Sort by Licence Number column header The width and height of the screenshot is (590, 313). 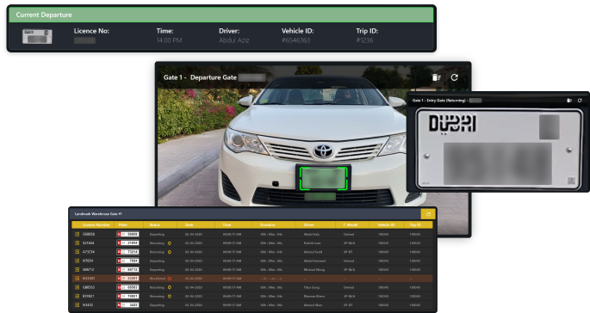[x=96, y=224]
